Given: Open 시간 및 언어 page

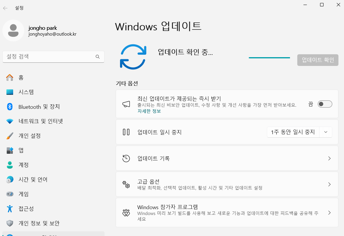Looking at the screenshot, I should 53,179.
